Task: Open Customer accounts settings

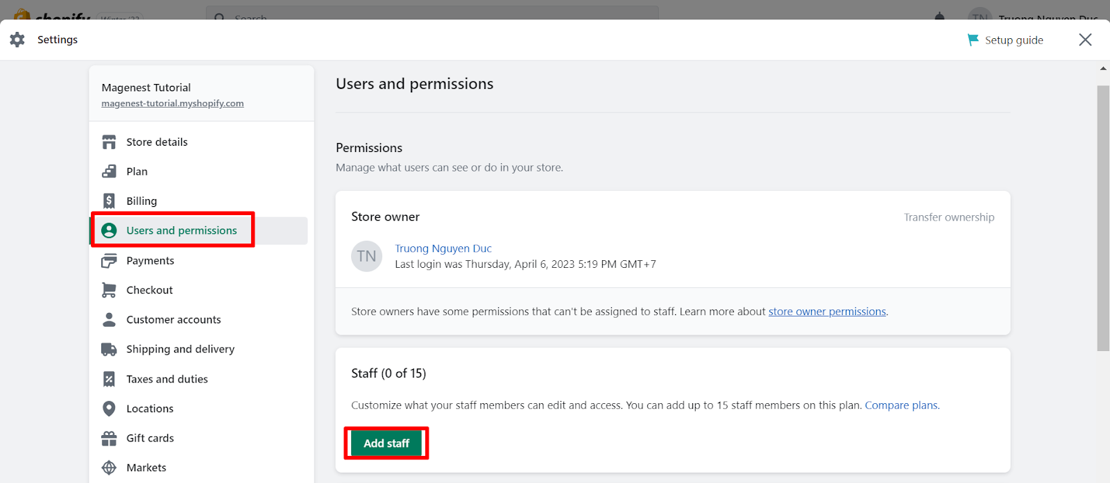Action: (173, 320)
